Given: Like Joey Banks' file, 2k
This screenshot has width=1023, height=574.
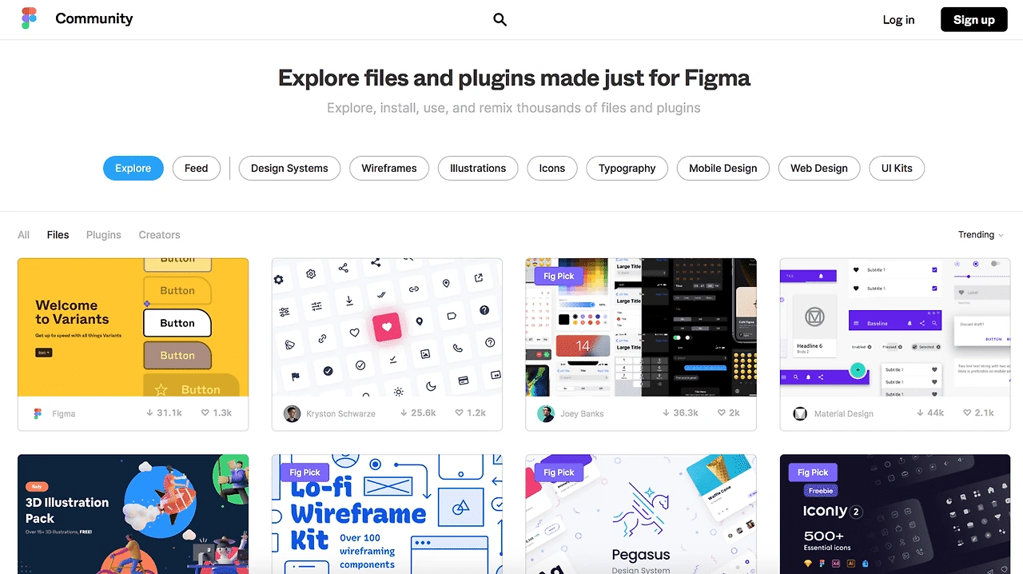Looking at the screenshot, I should [722, 413].
